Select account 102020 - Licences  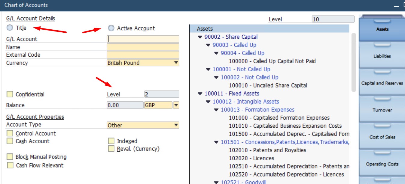(251, 158)
